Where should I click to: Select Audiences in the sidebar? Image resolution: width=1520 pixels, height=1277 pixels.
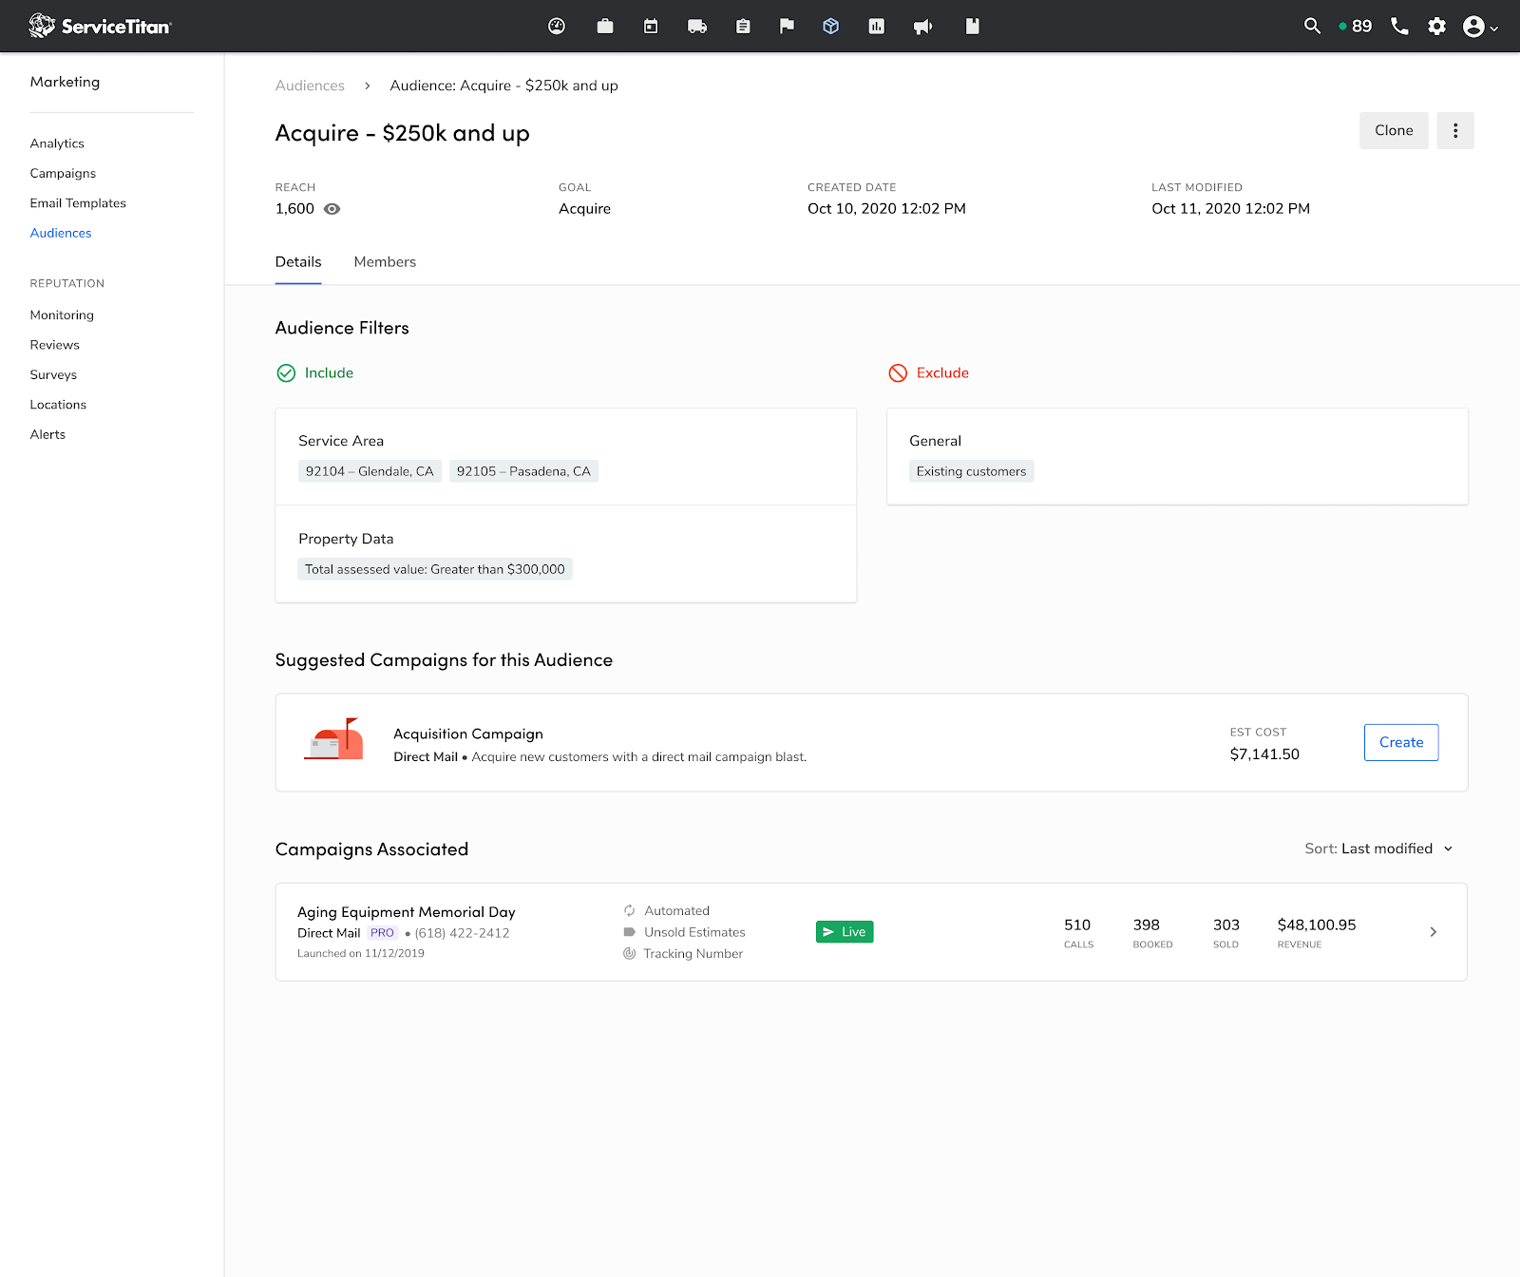[x=61, y=233]
